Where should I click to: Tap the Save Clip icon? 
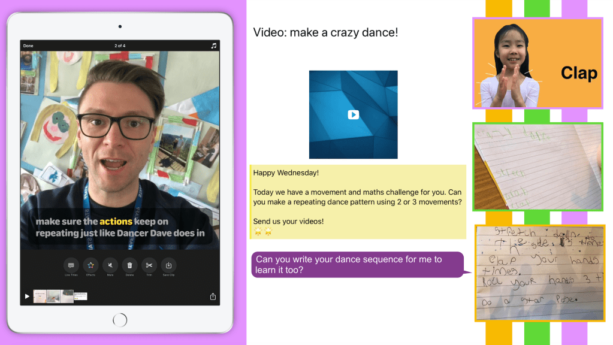(169, 265)
